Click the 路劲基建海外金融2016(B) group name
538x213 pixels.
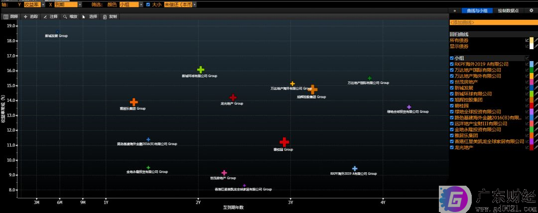[489, 118]
